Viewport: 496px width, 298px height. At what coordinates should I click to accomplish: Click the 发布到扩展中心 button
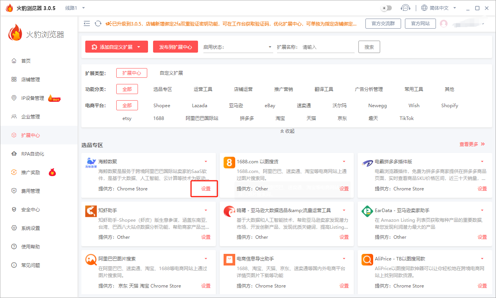(x=176, y=47)
